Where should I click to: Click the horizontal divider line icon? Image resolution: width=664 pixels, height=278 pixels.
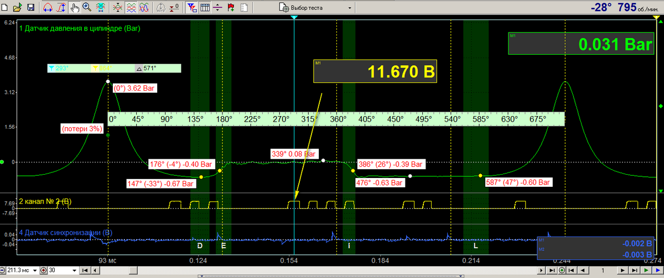218,8
